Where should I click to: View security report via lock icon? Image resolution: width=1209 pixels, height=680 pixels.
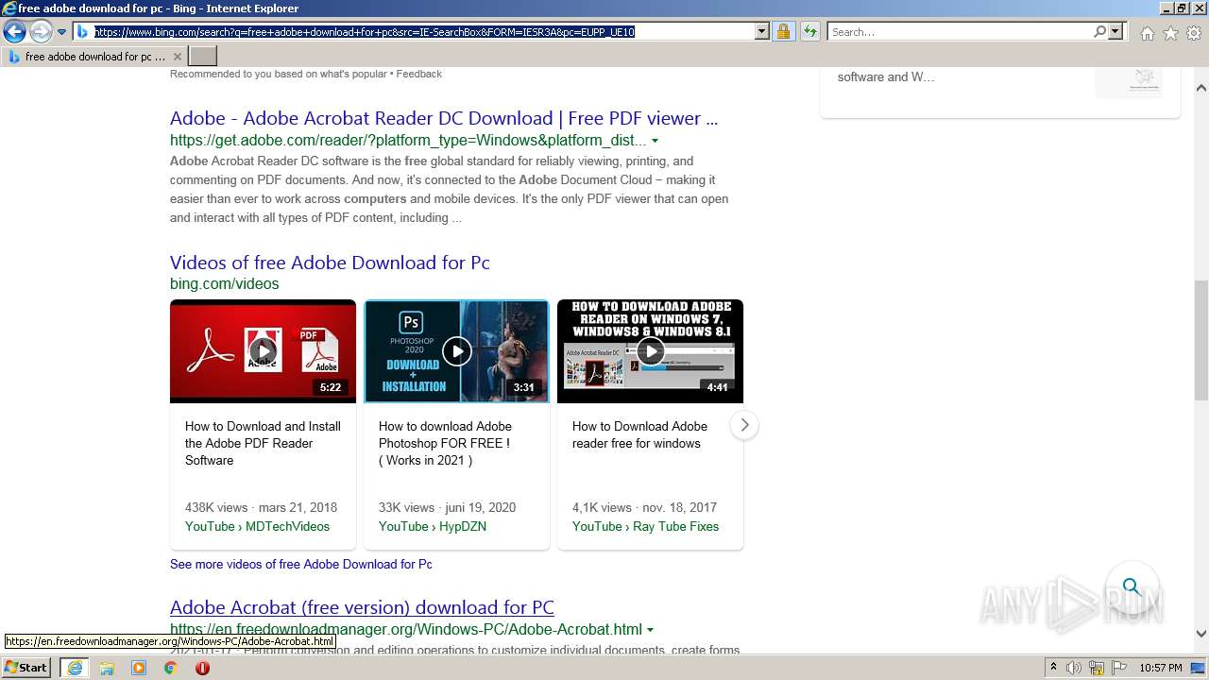click(x=783, y=32)
